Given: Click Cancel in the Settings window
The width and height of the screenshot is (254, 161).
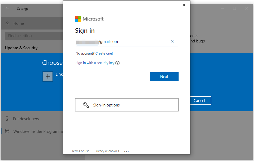Looking at the screenshot, I should tap(200, 100).
